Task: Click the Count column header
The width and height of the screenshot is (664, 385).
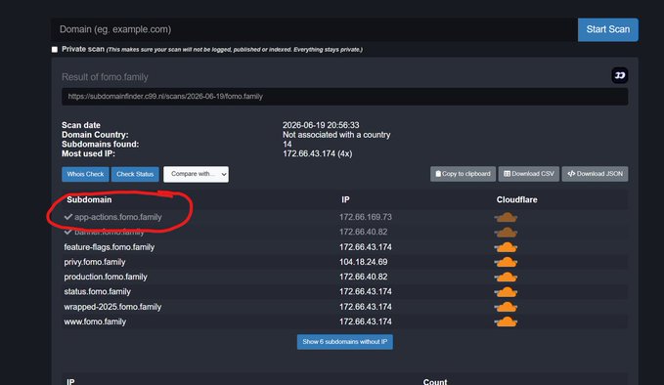Action: click(435, 382)
